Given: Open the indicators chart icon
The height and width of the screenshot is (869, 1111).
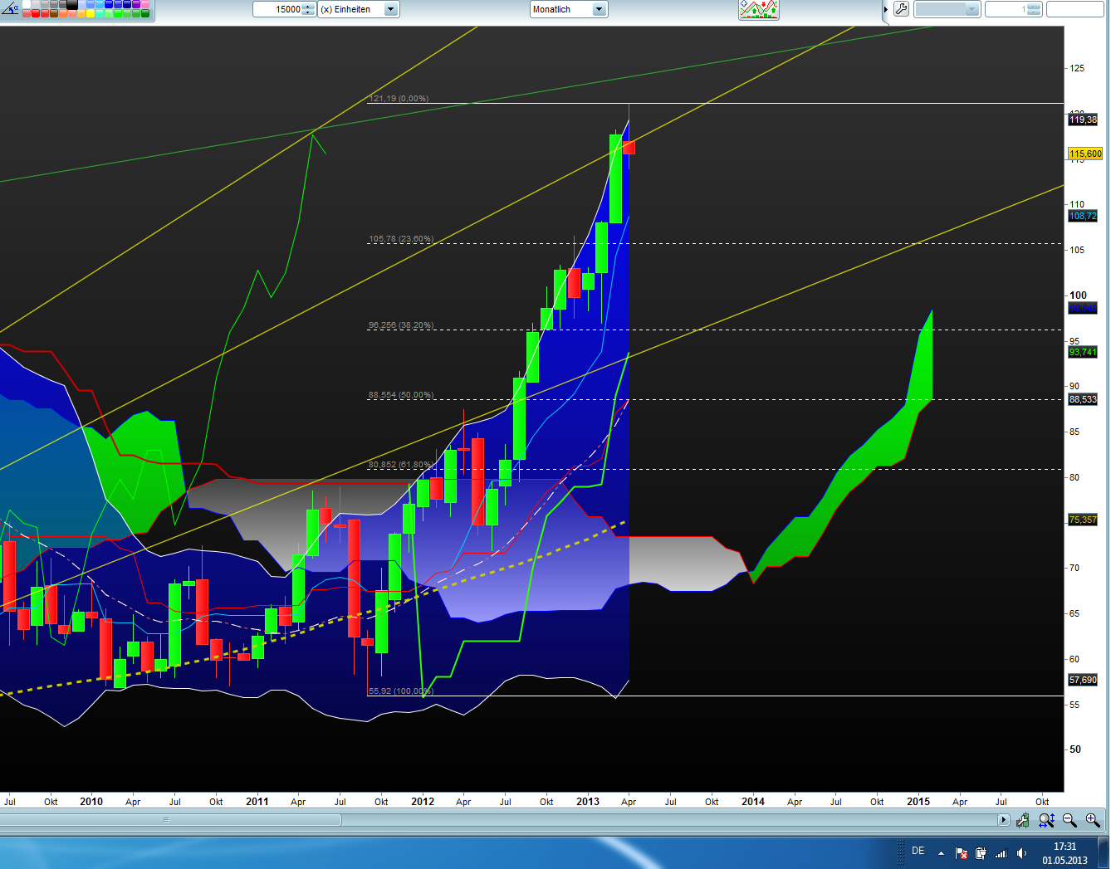Looking at the screenshot, I should (x=758, y=9).
